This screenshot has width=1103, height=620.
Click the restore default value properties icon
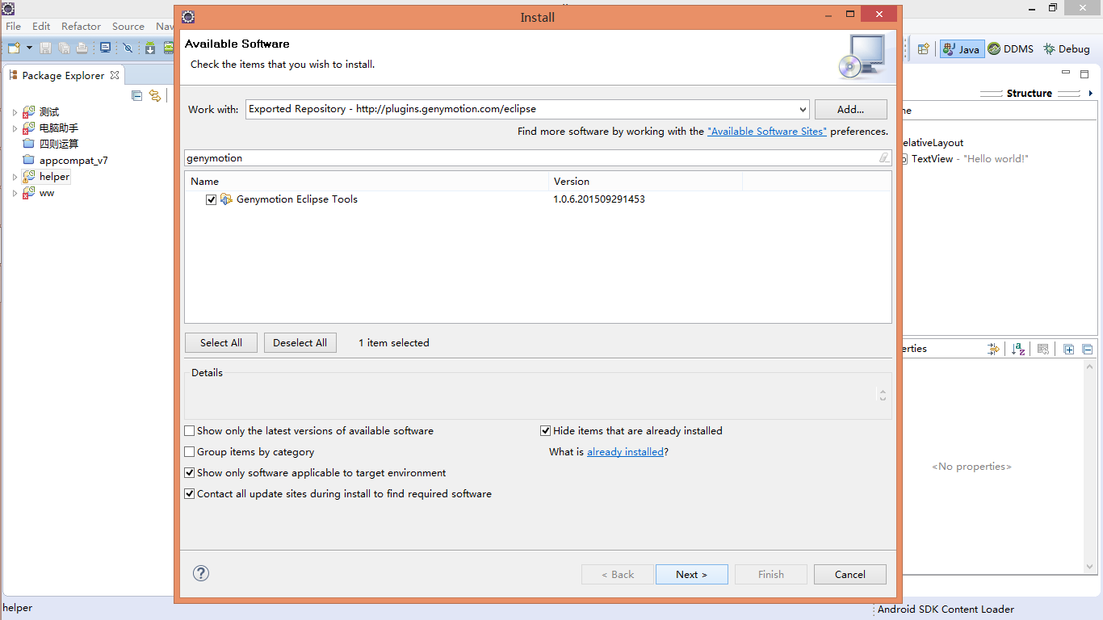(1042, 349)
